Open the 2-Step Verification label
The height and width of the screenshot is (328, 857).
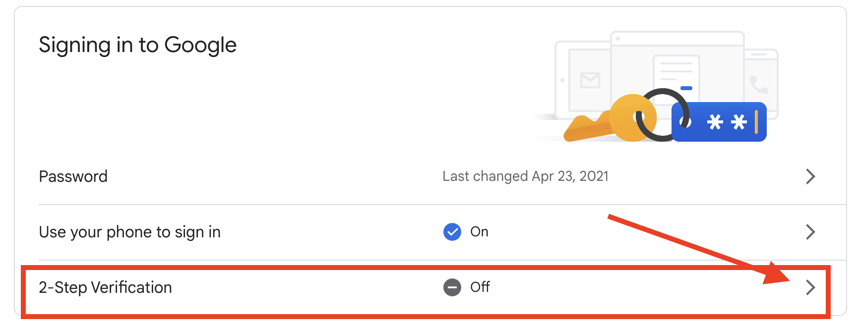coord(106,287)
